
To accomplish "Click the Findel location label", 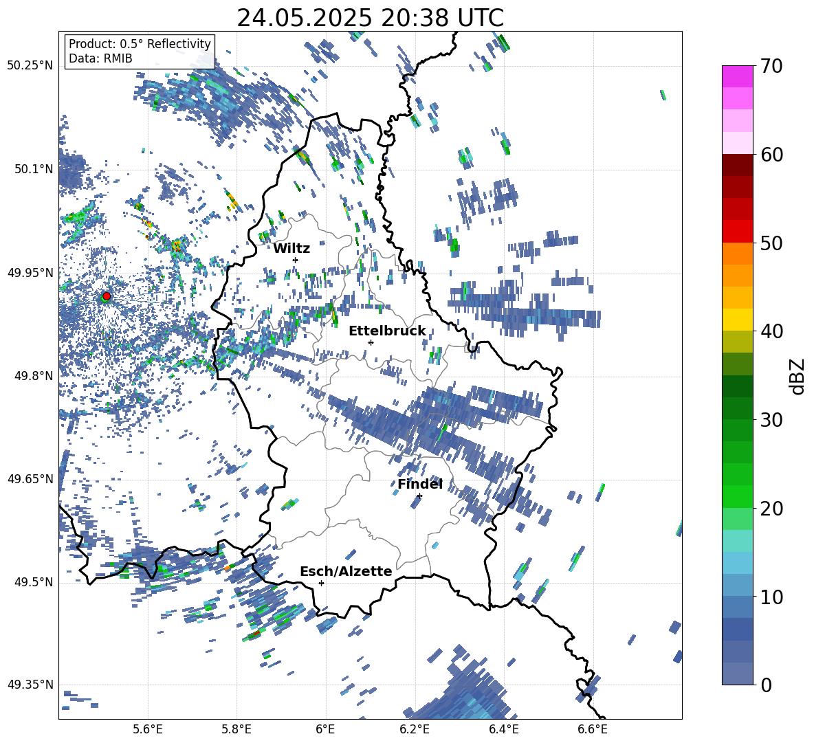I will (x=420, y=485).
